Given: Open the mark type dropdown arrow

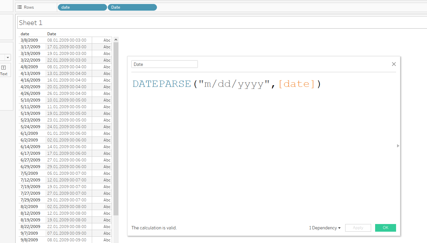Looking at the screenshot, I should pos(8,58).
